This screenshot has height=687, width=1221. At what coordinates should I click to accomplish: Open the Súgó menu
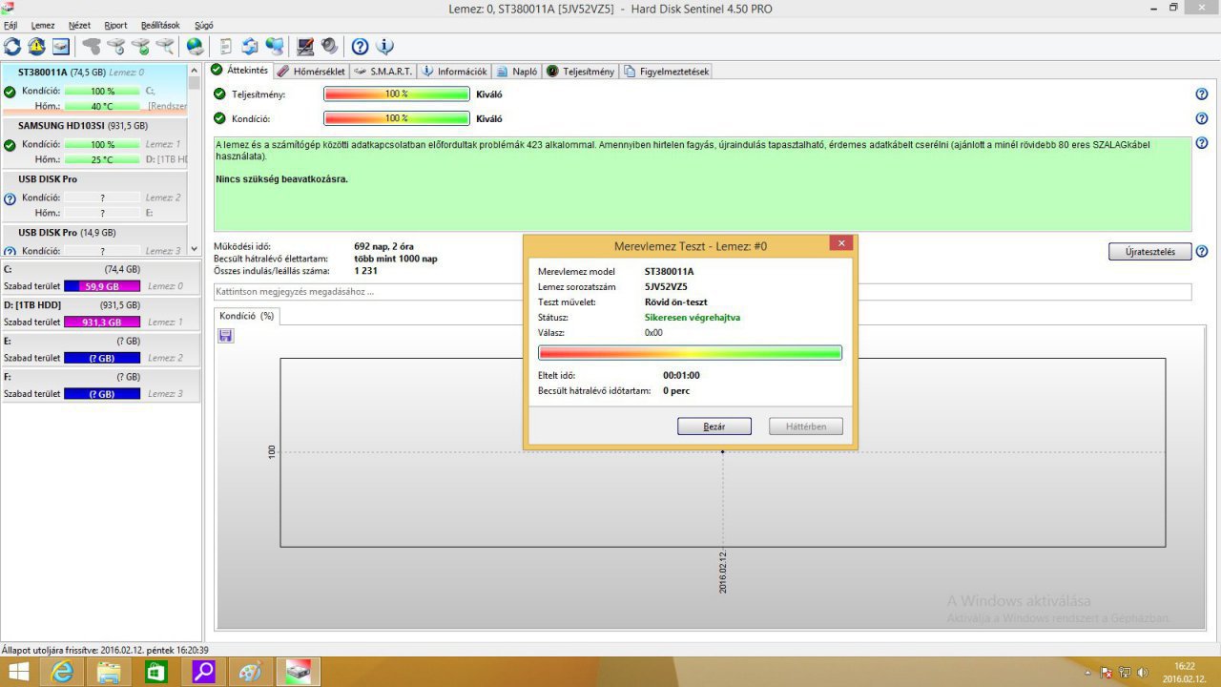[204, 25]
